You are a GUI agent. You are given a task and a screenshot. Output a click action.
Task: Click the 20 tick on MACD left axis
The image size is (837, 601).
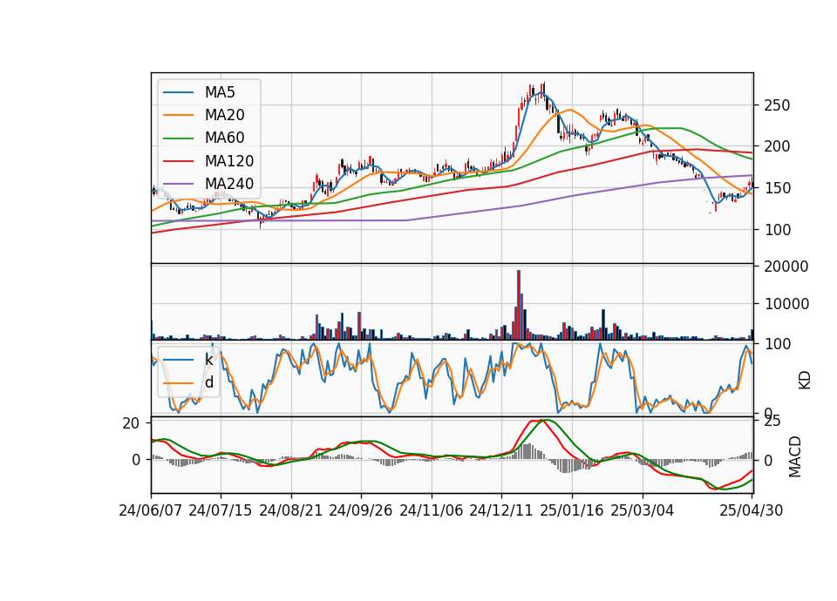tap(131, 423)
